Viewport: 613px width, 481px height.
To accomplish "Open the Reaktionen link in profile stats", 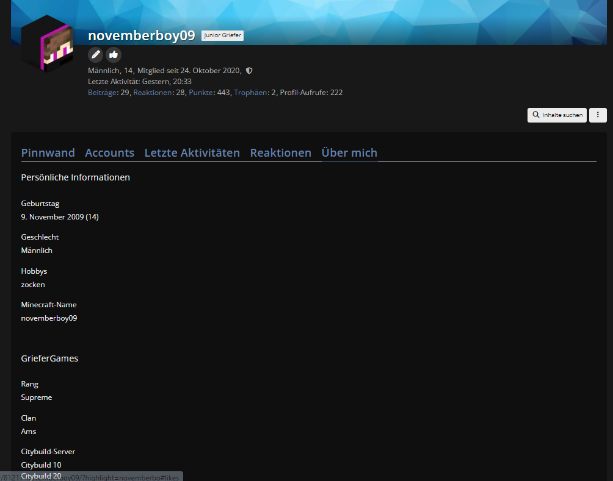I will click(x=153, y=93).
